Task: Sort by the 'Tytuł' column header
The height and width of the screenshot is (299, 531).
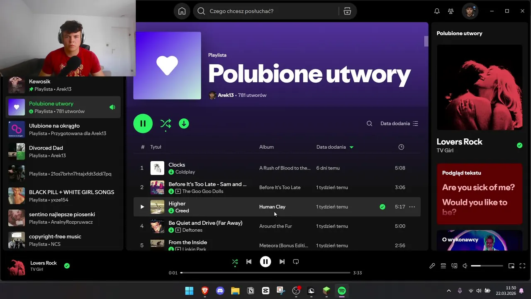Action: pos(156,147)
